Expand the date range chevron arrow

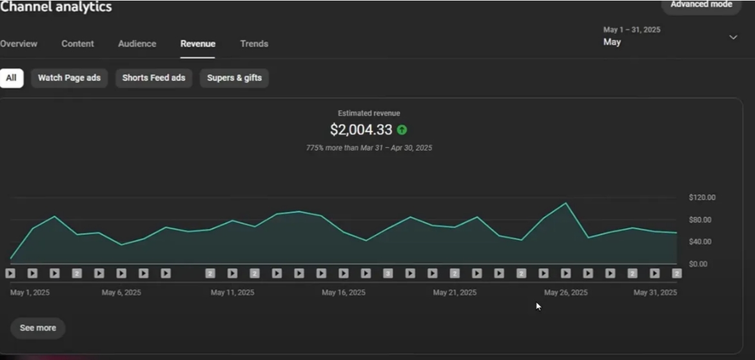click(733, 37)
